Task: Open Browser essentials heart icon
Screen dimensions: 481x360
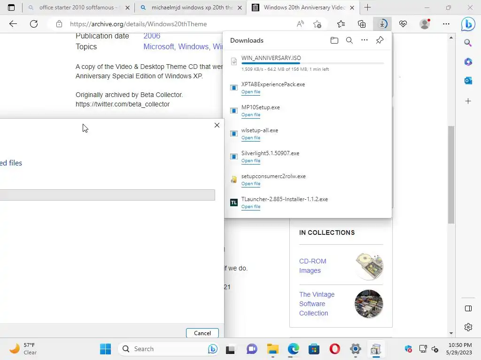Action: (x=403, y=24)
